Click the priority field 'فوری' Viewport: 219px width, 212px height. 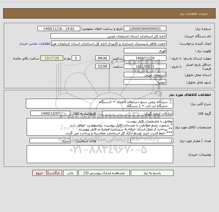click(145, 51)
